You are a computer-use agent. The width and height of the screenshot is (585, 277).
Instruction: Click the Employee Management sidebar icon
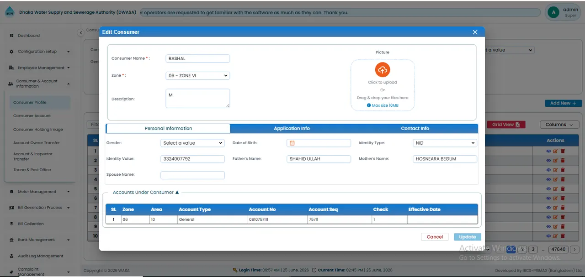pyautogui.click(x=11, y=68)
